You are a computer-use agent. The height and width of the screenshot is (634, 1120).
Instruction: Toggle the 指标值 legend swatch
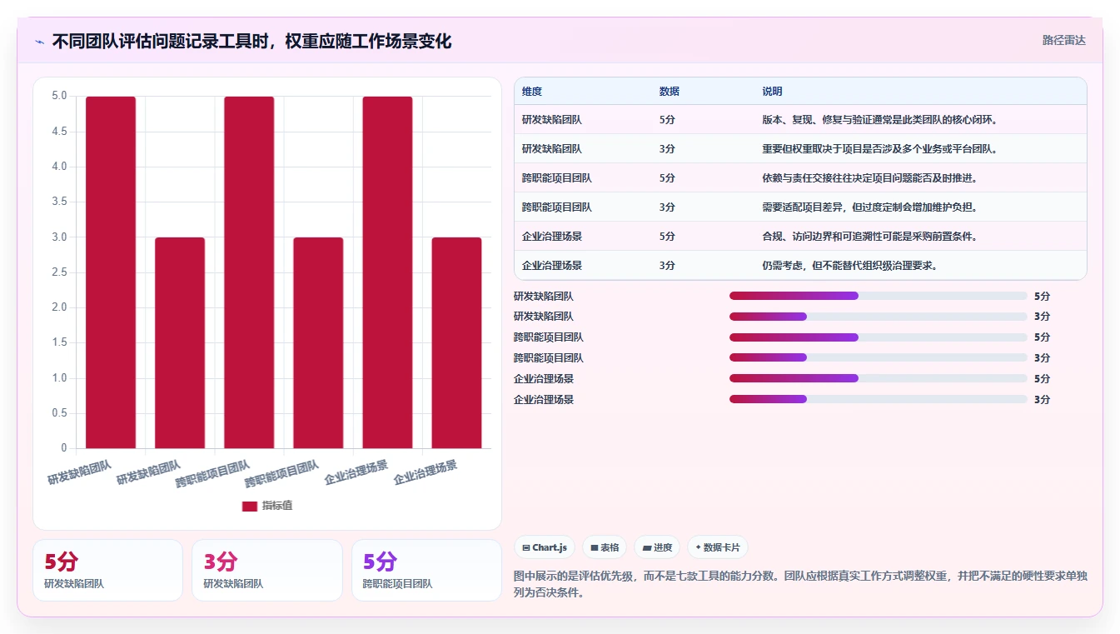[250, 506]
